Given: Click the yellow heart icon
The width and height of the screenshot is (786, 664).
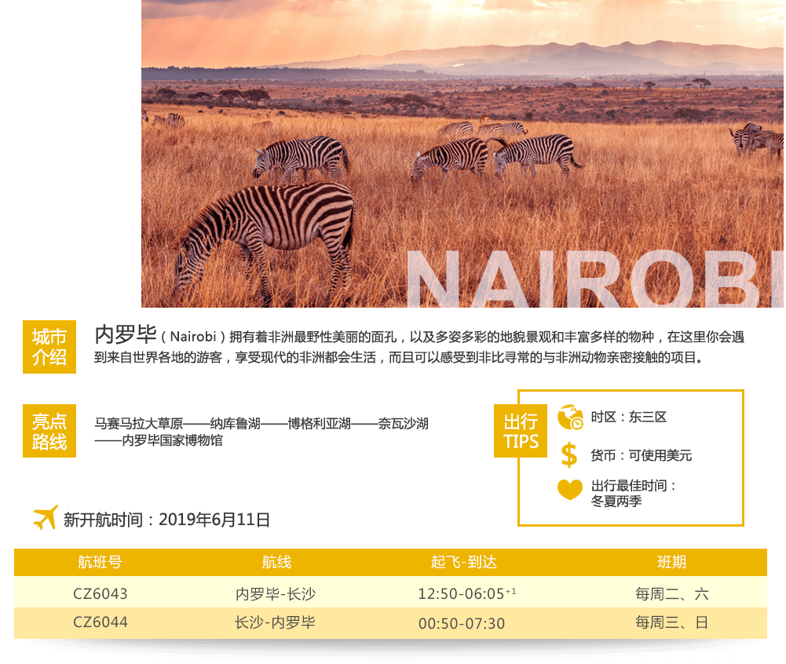Looking at the screenshot, I should (570, 490).
